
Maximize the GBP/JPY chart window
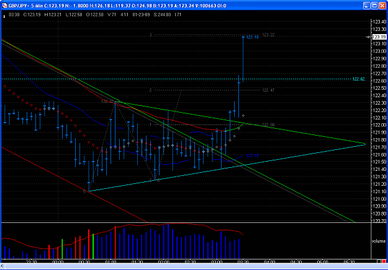coord(374,6)
